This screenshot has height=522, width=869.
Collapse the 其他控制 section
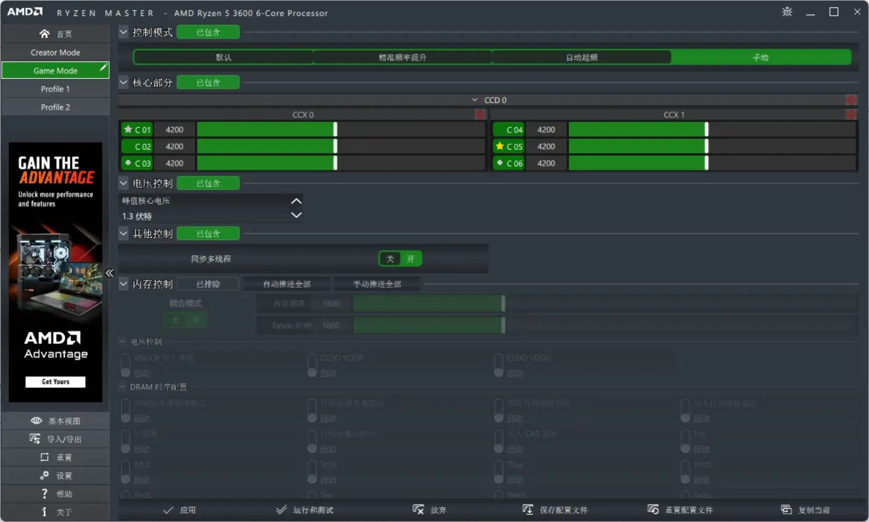click(x=123, y=234)
